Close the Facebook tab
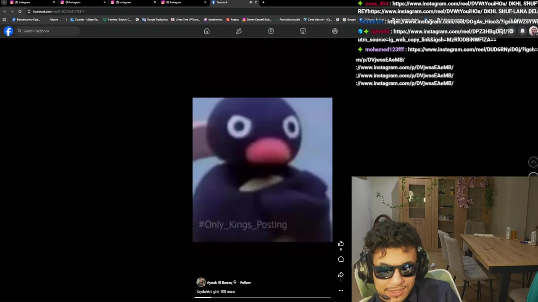The image size is (538, 302). pyautogui.click(x=256, y=2)
